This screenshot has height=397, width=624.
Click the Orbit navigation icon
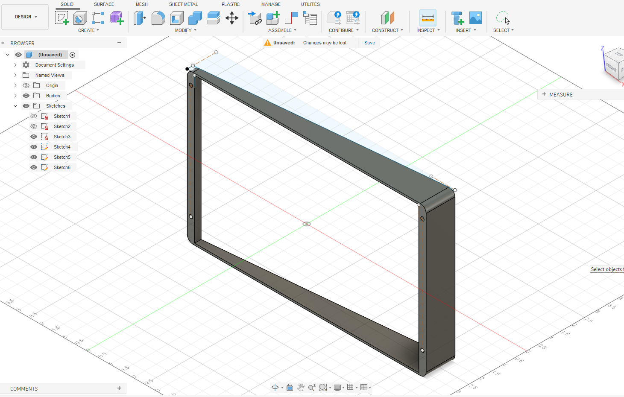coord(275,387)
